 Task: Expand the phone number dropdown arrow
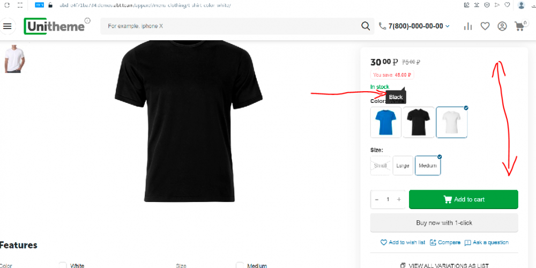(x=448, y=26)
